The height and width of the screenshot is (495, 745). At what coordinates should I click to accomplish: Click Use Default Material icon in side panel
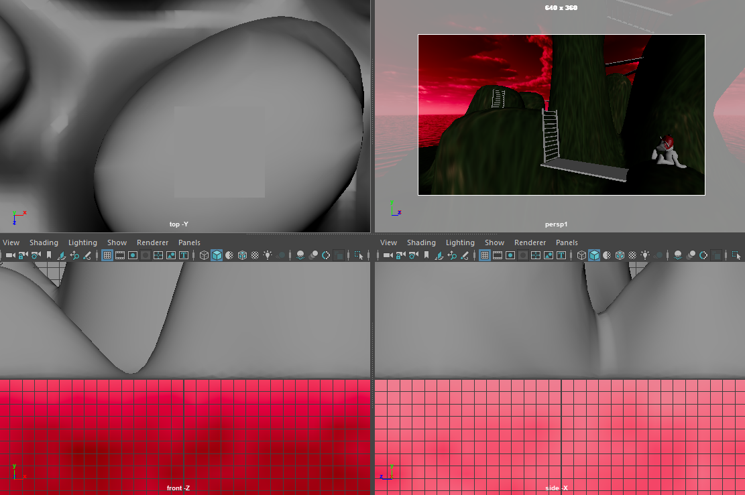pyautogui.click(x=607, y=255)
